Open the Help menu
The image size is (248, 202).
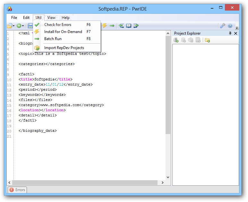65,18
